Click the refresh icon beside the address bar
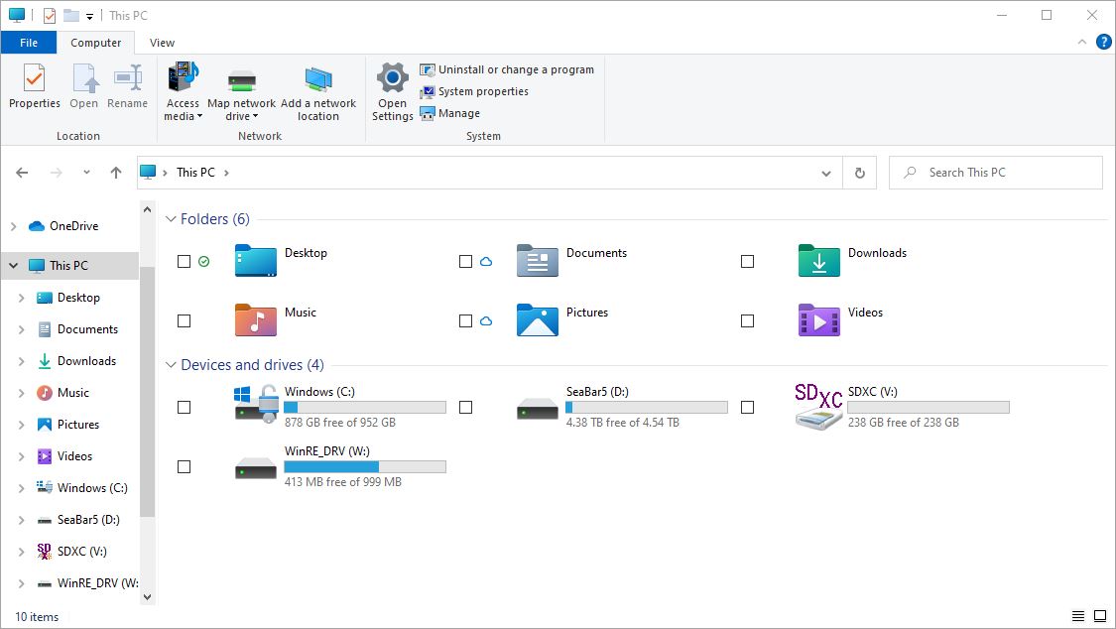 pyautogui.click(x=859, y=172)
